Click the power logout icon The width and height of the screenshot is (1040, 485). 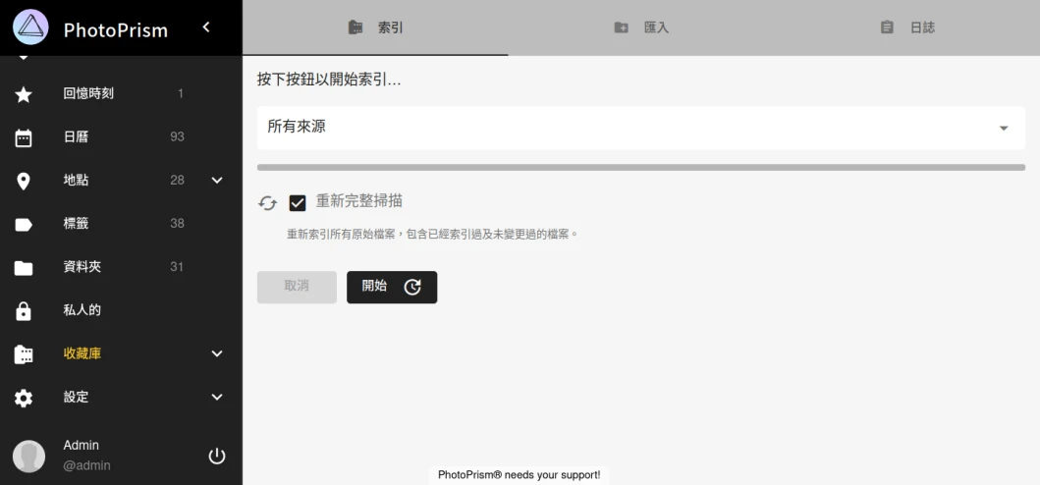tap(217, 456)
